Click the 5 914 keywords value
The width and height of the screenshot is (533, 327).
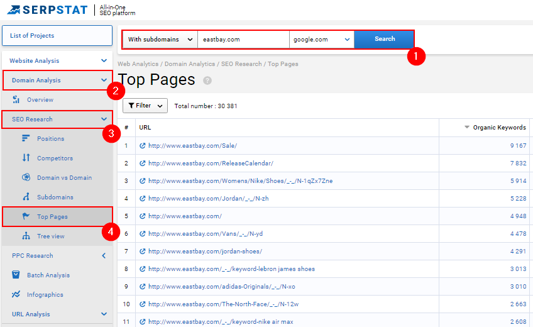[x=518, y=181]
